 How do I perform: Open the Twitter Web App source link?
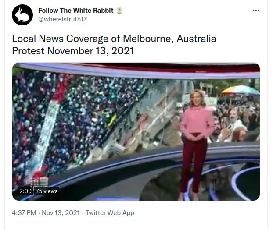(x=110, y=213)
